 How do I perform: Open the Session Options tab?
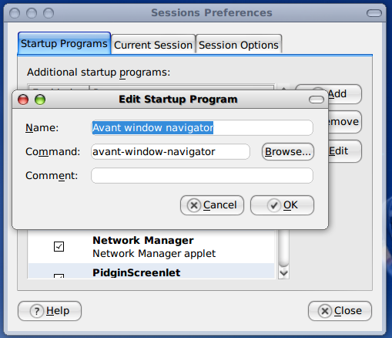239,44
